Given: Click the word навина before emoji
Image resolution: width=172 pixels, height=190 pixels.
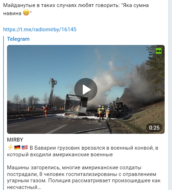Looking at the screenshot, I should [x=12, y=13].
